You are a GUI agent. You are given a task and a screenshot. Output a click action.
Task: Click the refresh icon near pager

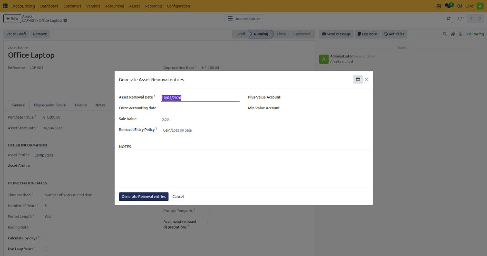point(448,19)
